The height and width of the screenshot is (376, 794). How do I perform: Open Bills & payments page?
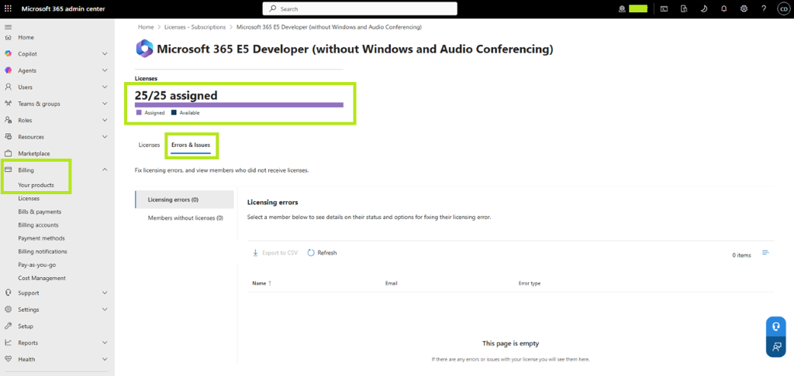point(40,212)
